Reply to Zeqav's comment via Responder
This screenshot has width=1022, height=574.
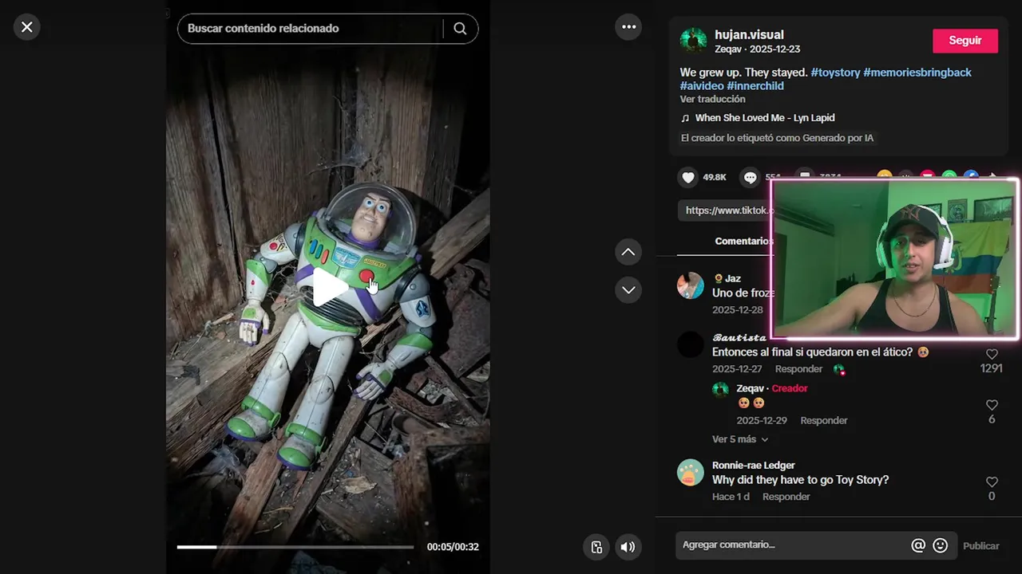tap(824, 421)
